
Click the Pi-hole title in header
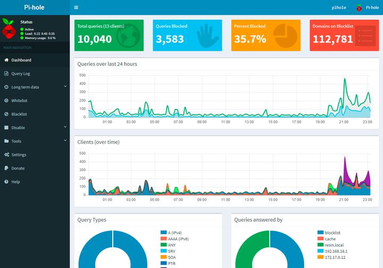[x=34, y=7]
